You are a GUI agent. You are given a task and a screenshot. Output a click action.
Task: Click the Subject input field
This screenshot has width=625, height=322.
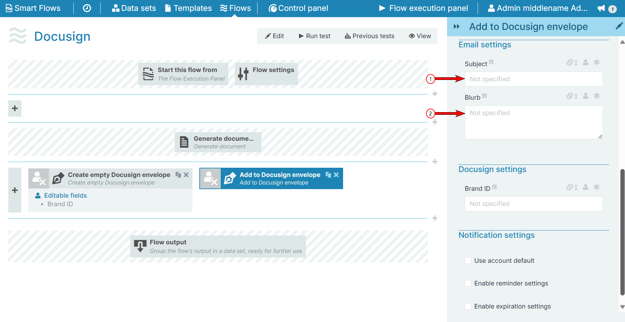tap(533, 79)
